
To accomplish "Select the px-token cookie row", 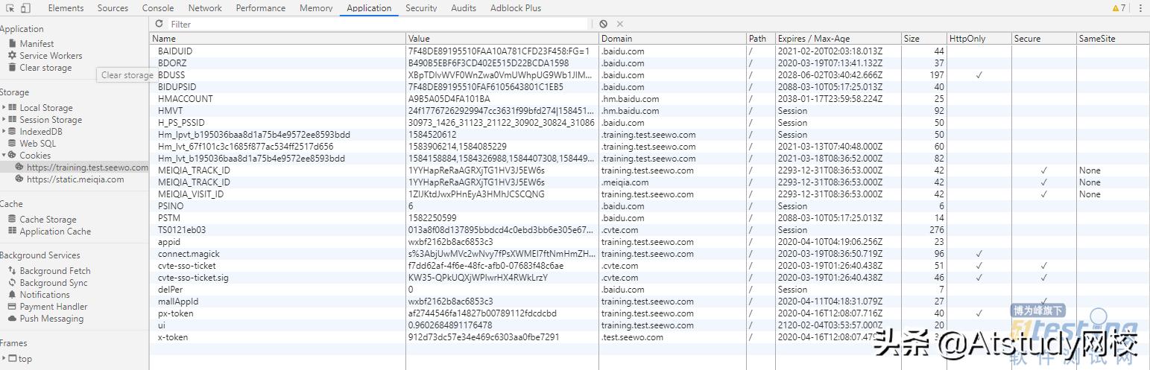I will pyautogui.click(x=649, y=313).
